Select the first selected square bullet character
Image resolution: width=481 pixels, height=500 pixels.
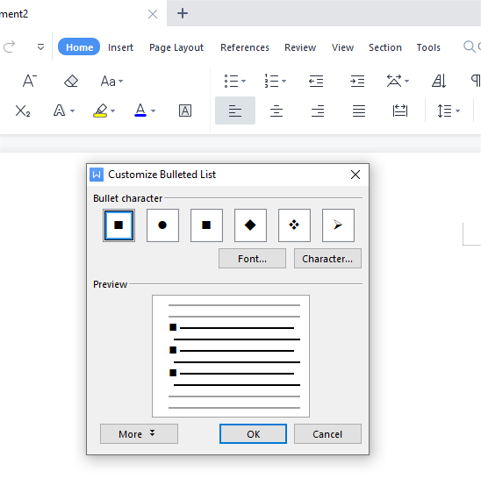pyautogui.click(x=118, y=225)
